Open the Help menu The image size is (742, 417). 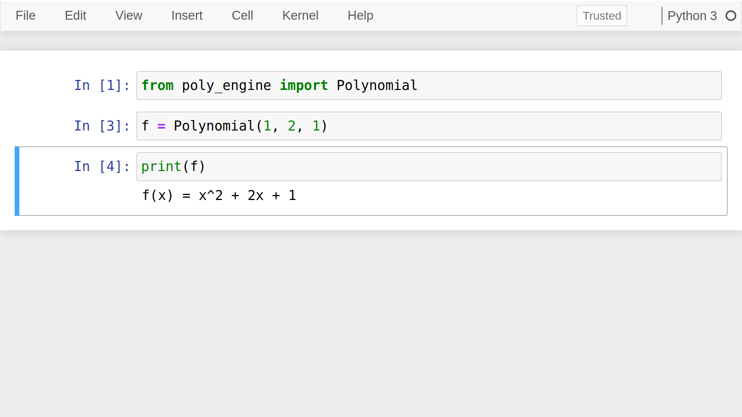[360, 15]
